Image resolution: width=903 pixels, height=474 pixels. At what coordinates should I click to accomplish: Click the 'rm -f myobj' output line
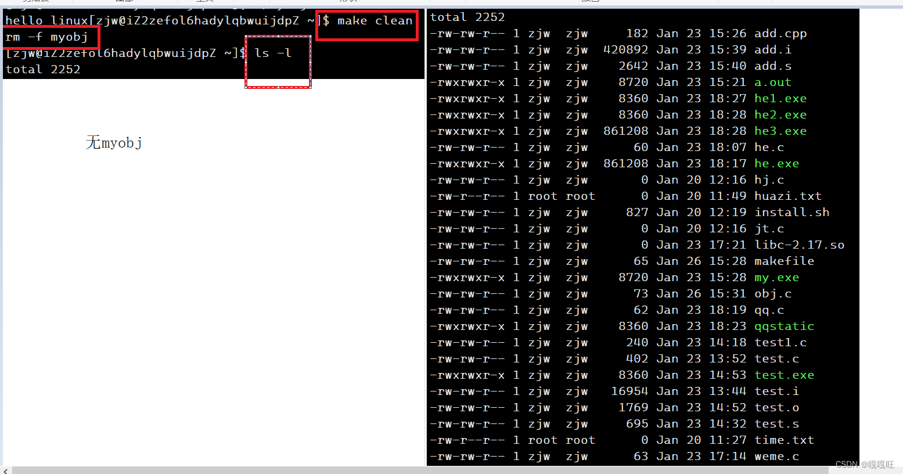[46, 37]
